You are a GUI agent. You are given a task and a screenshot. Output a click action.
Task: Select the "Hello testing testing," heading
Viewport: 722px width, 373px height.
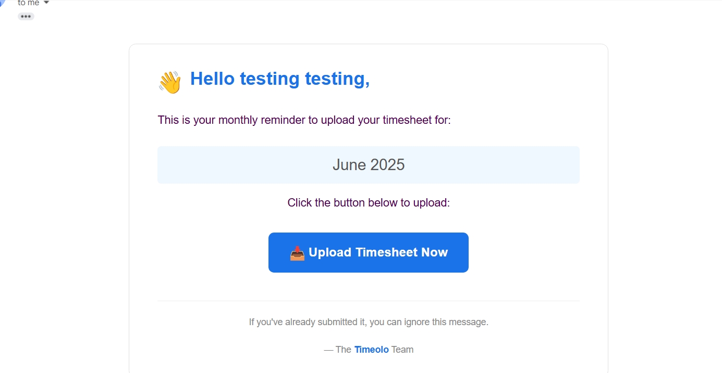click(279, 79)
